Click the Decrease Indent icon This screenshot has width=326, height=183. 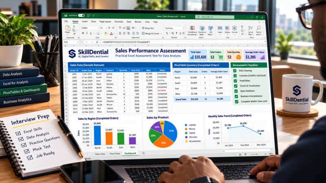pos(133,33)
